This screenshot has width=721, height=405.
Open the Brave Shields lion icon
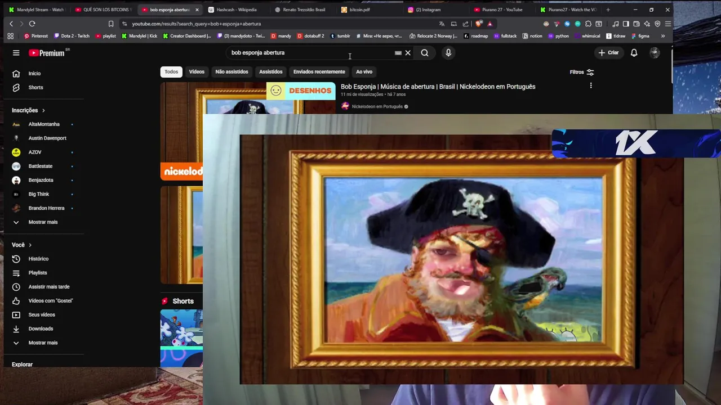(479, 24)
